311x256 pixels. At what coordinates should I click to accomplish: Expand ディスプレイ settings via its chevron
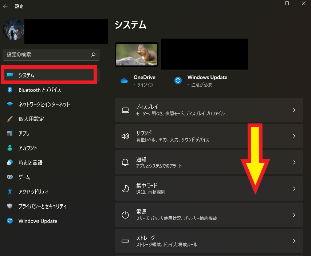click(x=294, y=110)
